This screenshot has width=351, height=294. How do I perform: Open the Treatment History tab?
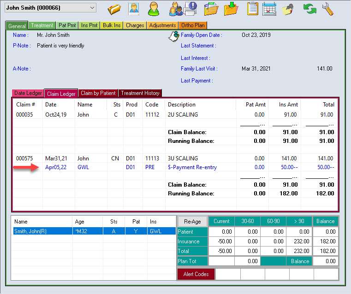(140, 93)
